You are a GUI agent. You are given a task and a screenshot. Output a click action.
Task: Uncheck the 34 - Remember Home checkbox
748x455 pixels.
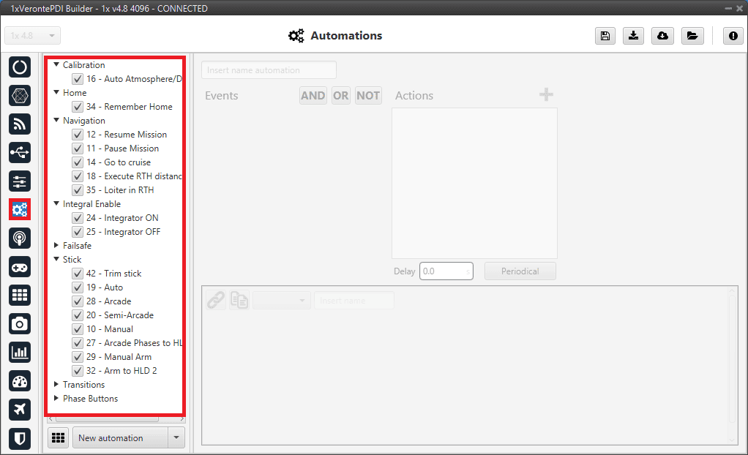(x=78, y=107)
